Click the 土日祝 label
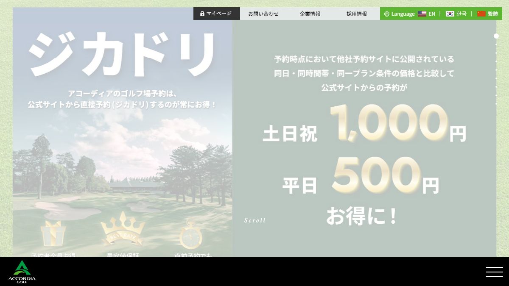Image resolution: width=509 pixels, height=286 pixels. point(290,133)
